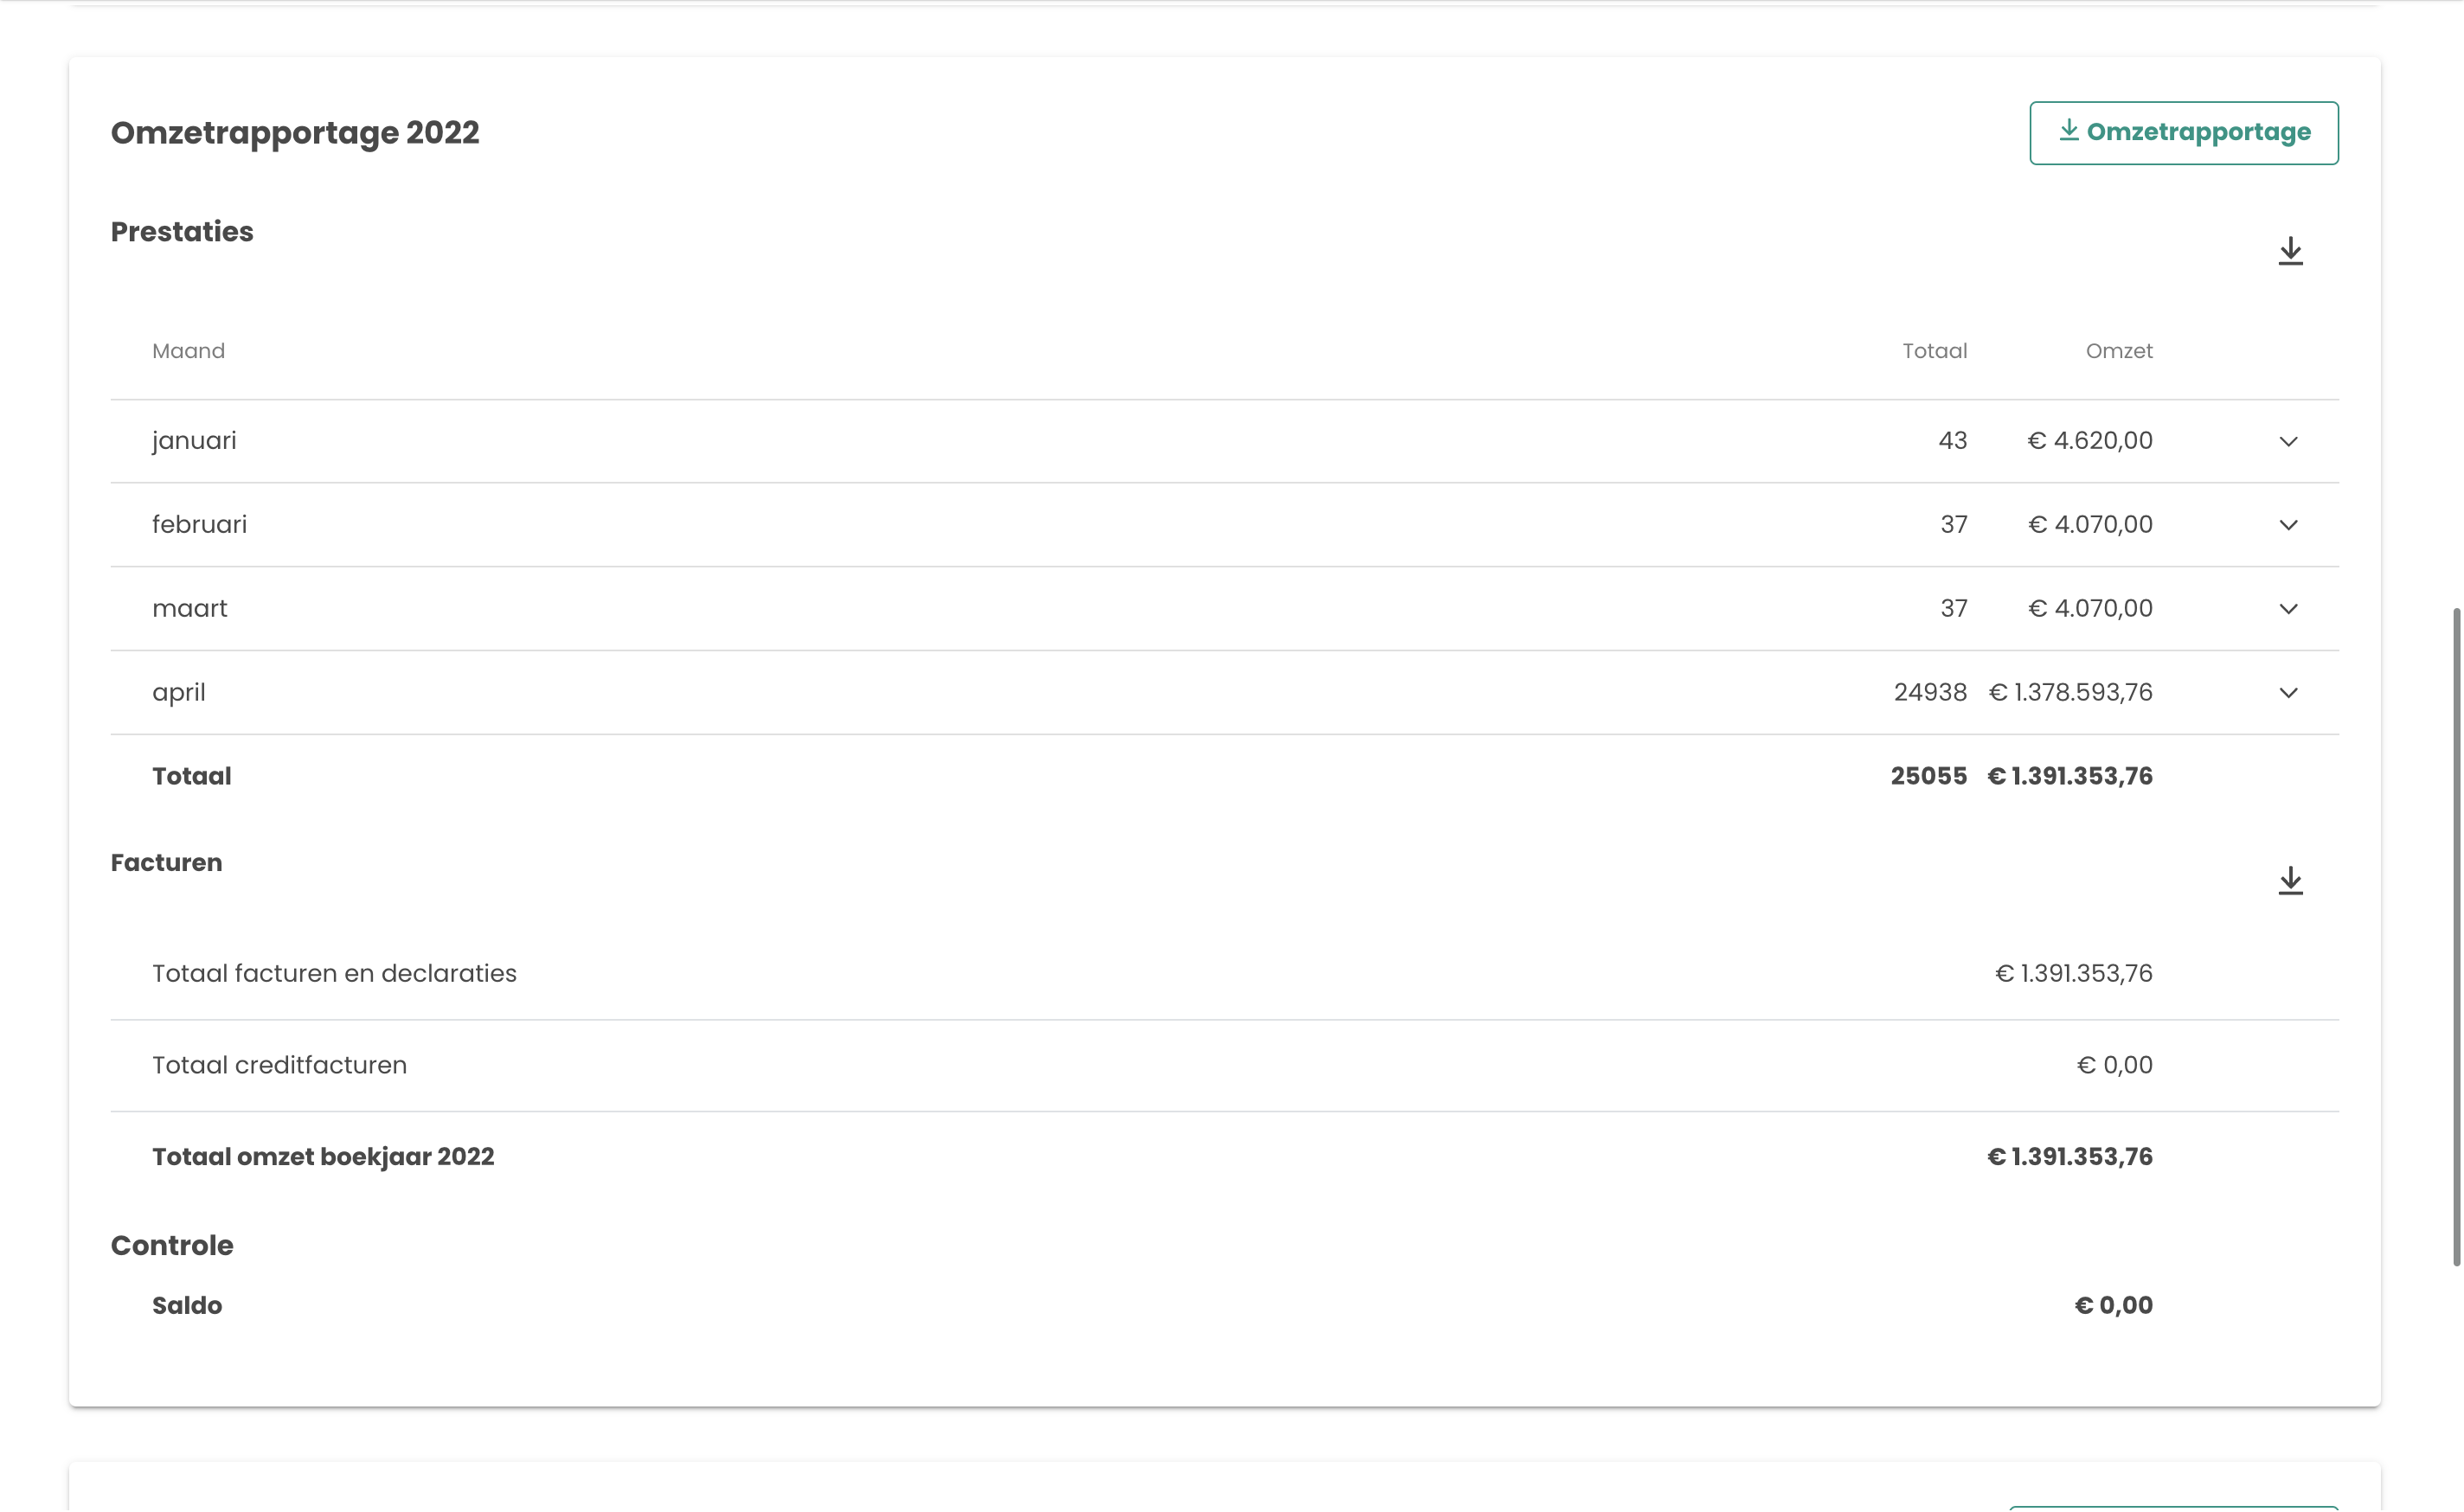Viewport: 2464px width, 1512px height.
Task: Click the bold Totaal row label
Action: tap(191, 777)
